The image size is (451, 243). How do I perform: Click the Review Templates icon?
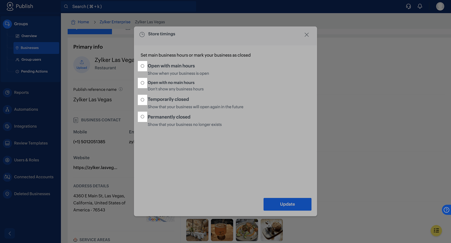7,143
